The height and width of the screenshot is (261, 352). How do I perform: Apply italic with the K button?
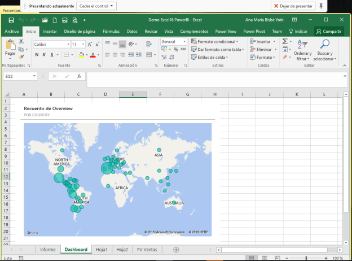[44, 55]
